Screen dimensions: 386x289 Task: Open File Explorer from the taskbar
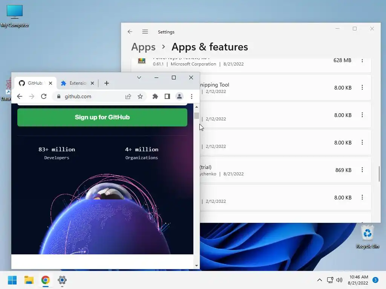click(29, 280)
